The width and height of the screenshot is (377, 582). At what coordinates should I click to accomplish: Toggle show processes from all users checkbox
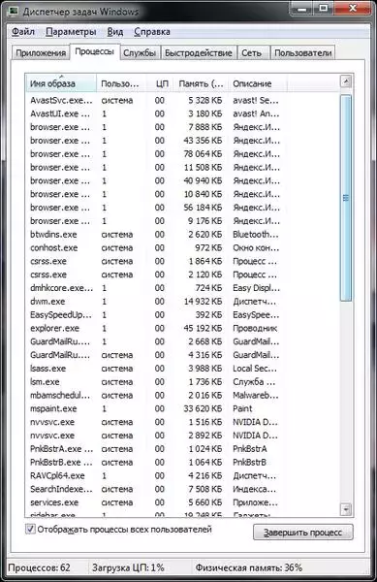[30, 529]
